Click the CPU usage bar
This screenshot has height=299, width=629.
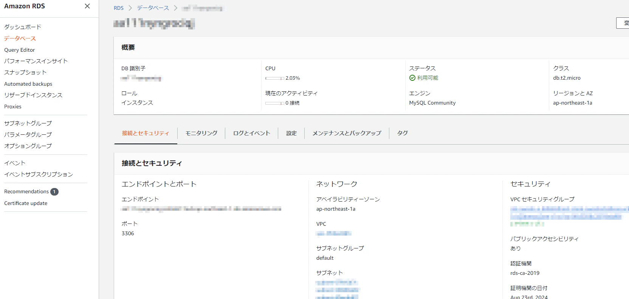(x=275, y=78)
